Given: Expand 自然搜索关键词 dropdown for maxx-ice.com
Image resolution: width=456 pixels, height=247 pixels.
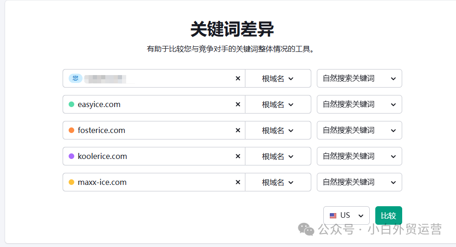Looking at the screenshot, I should 360,182.
